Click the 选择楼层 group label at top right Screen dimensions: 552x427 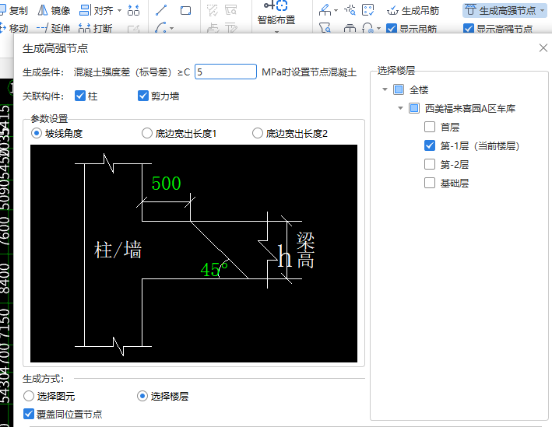[396, 70]
